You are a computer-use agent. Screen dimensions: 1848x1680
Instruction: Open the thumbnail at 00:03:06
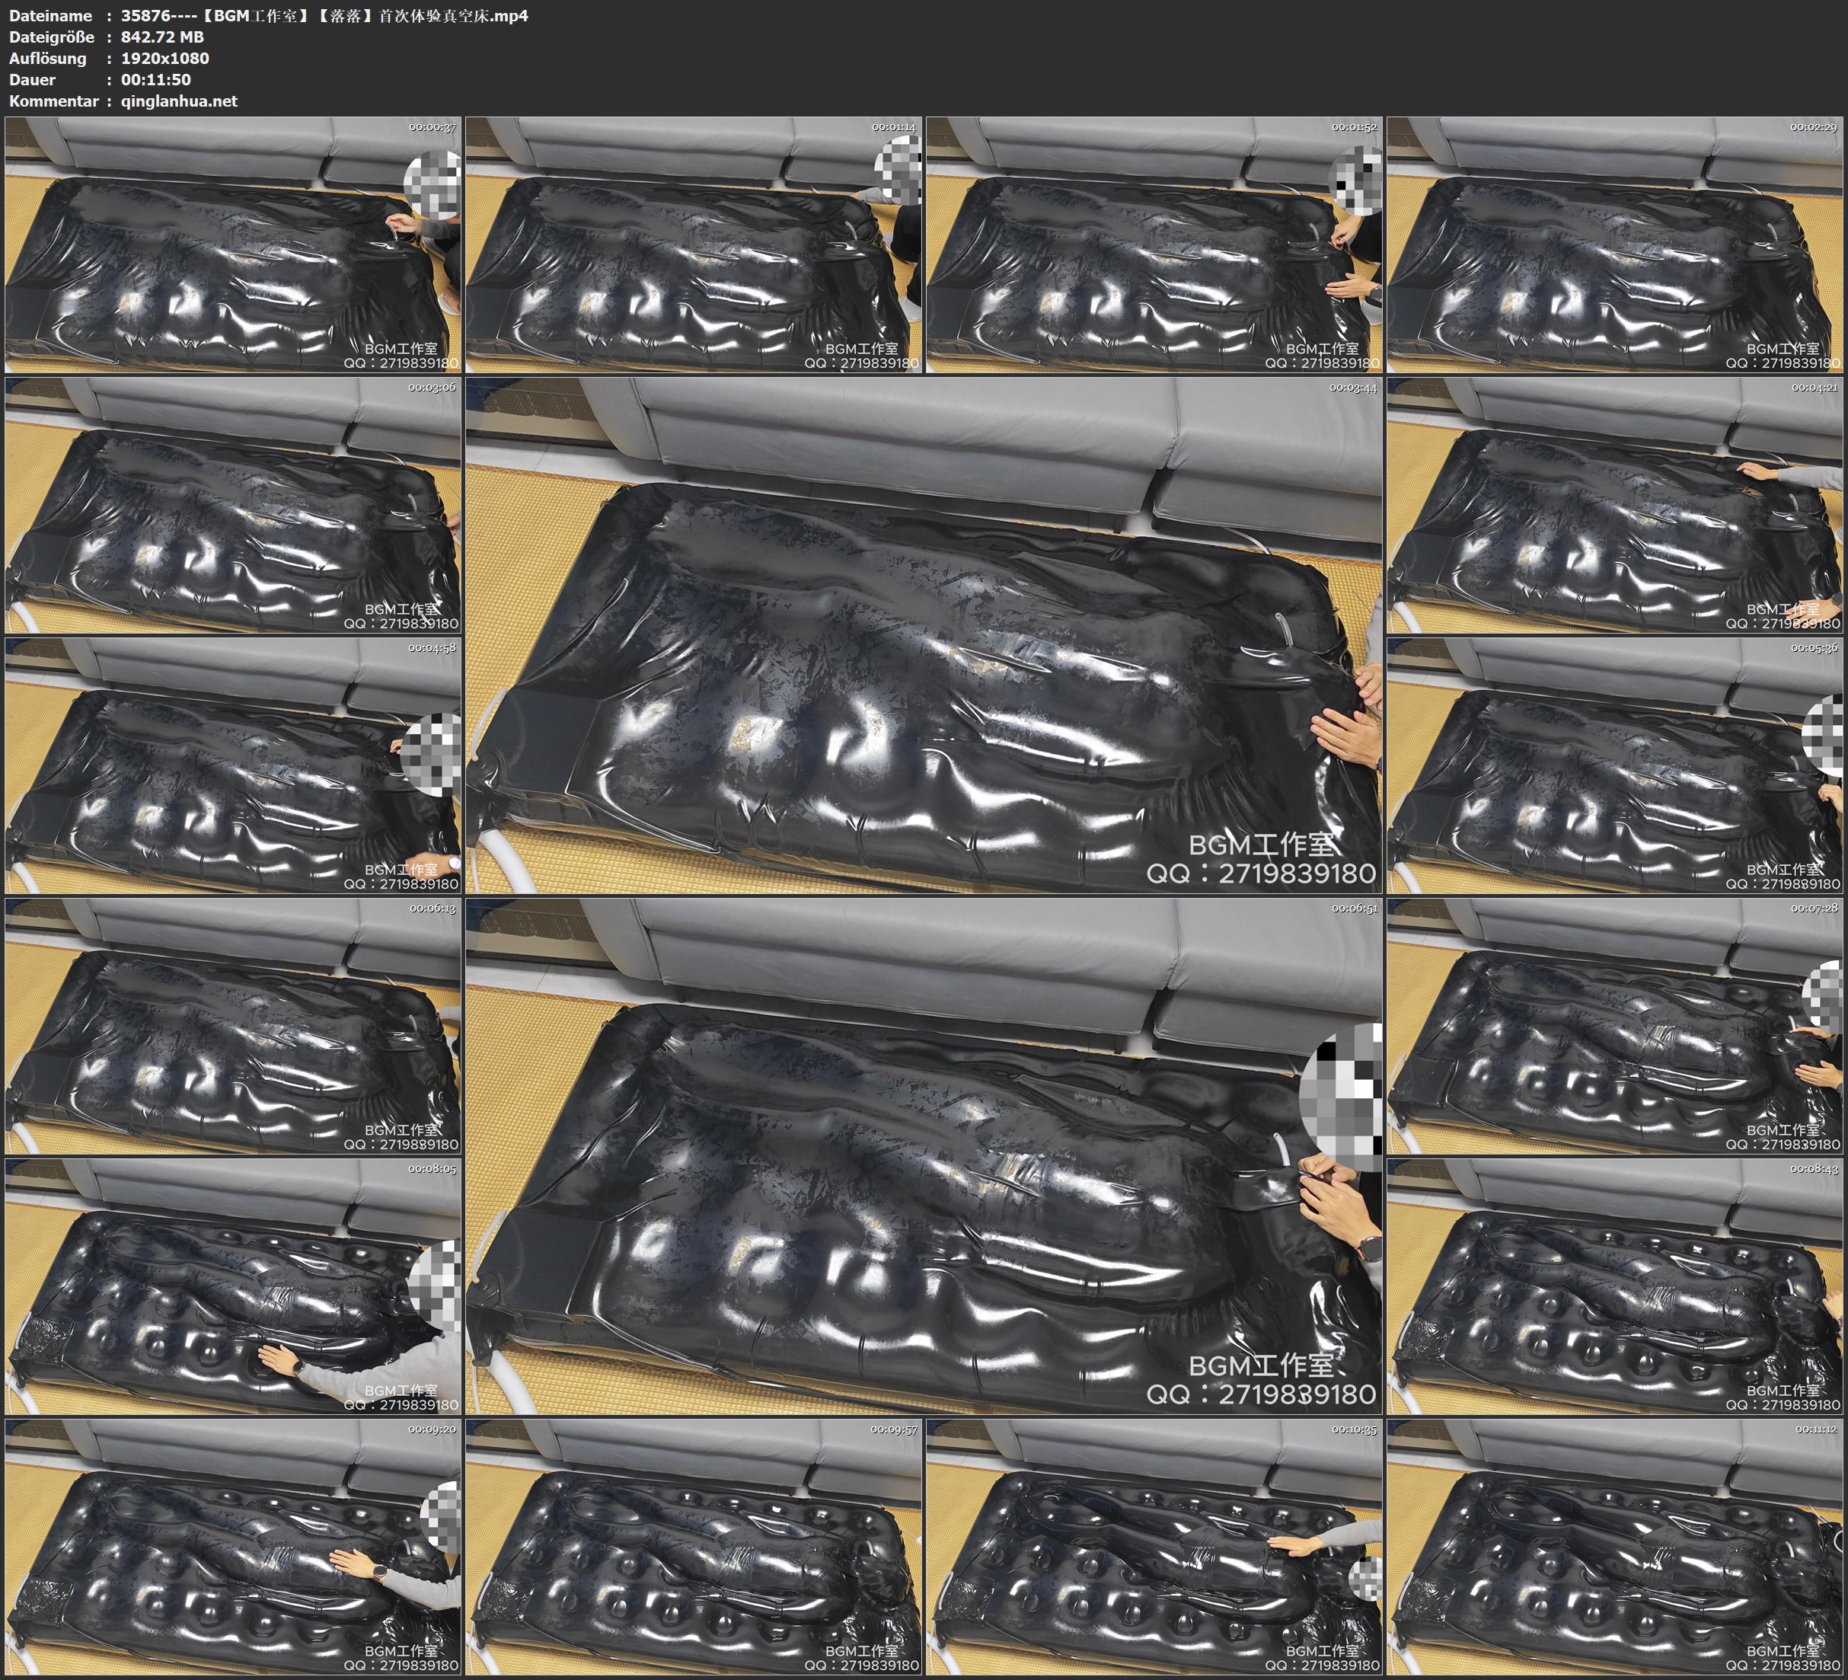pos(233,505)
